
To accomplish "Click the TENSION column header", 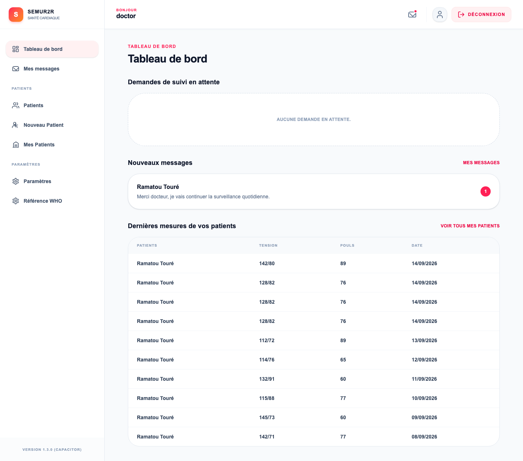I will pyautogui.click(x=268, y=246).
